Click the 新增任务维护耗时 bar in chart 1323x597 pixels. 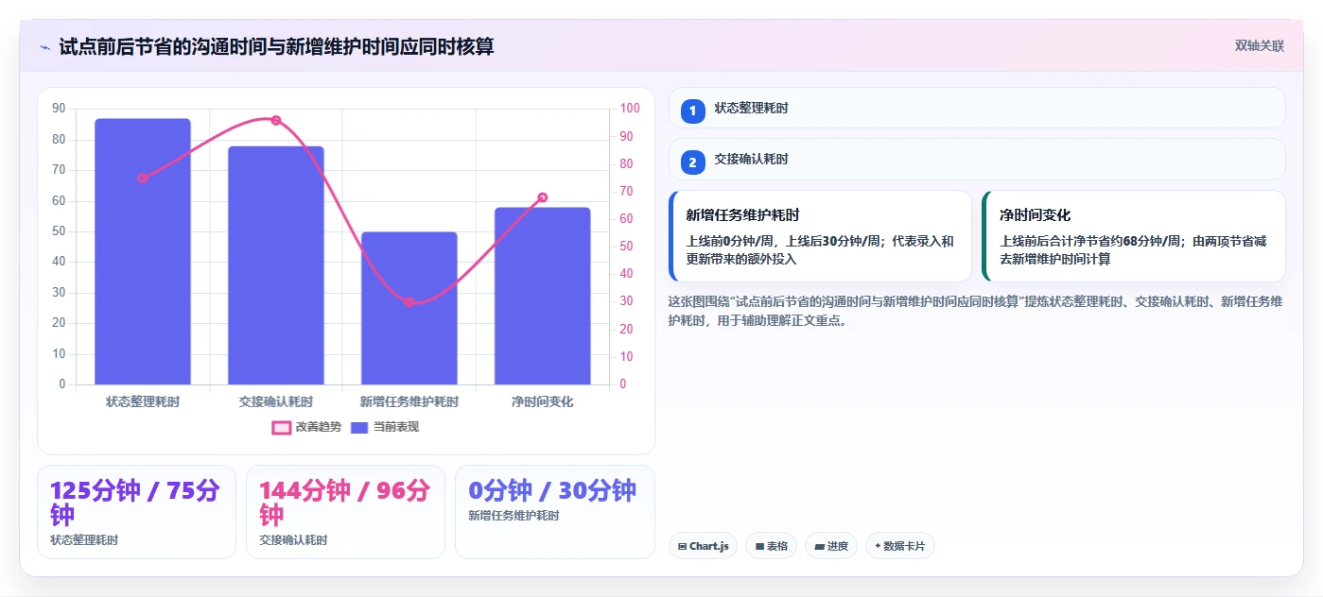(x=409, y=308)
